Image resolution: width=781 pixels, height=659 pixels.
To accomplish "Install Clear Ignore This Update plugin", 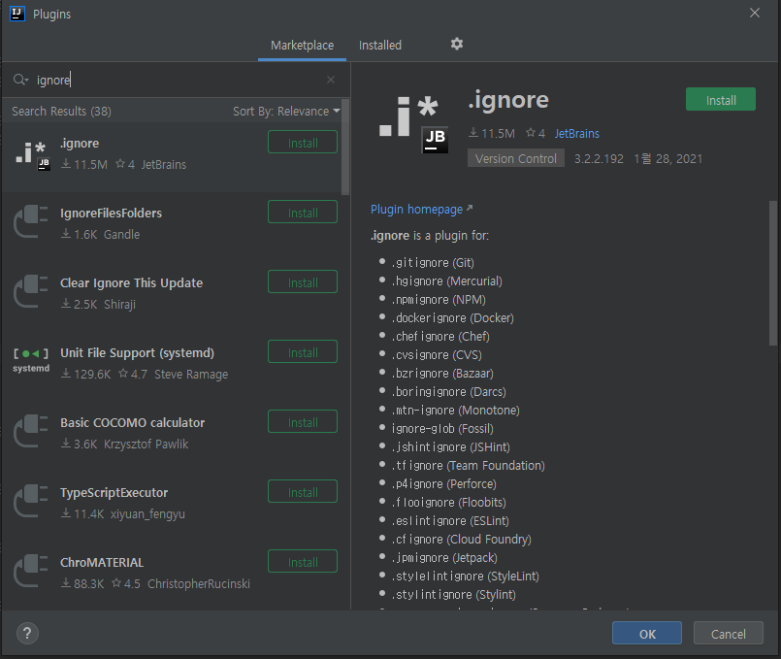I will [303, 281].
